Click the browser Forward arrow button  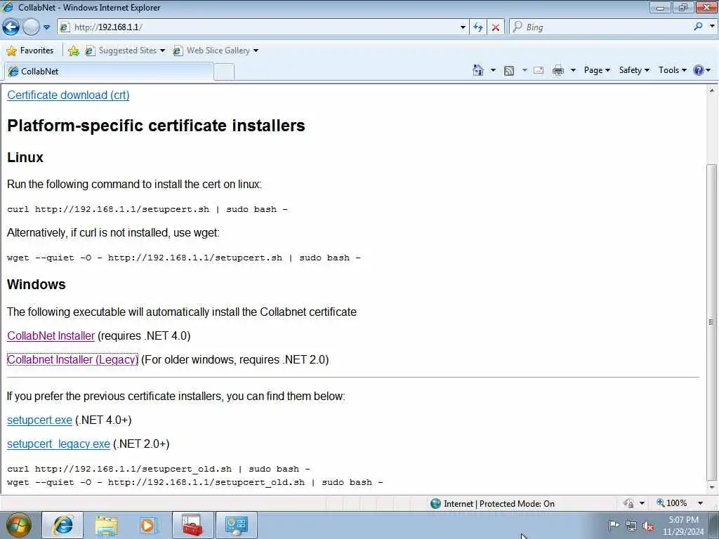pos(31,27)
